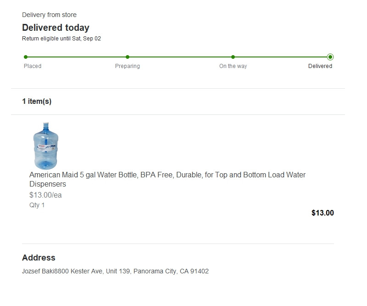Click the On the way label
The width and height of the screenshot is (367, 306).
[233, 66]
